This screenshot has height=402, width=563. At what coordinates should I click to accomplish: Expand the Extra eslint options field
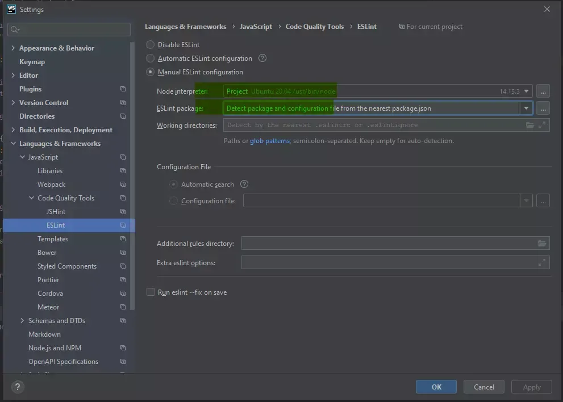click(x=542, y=262)
